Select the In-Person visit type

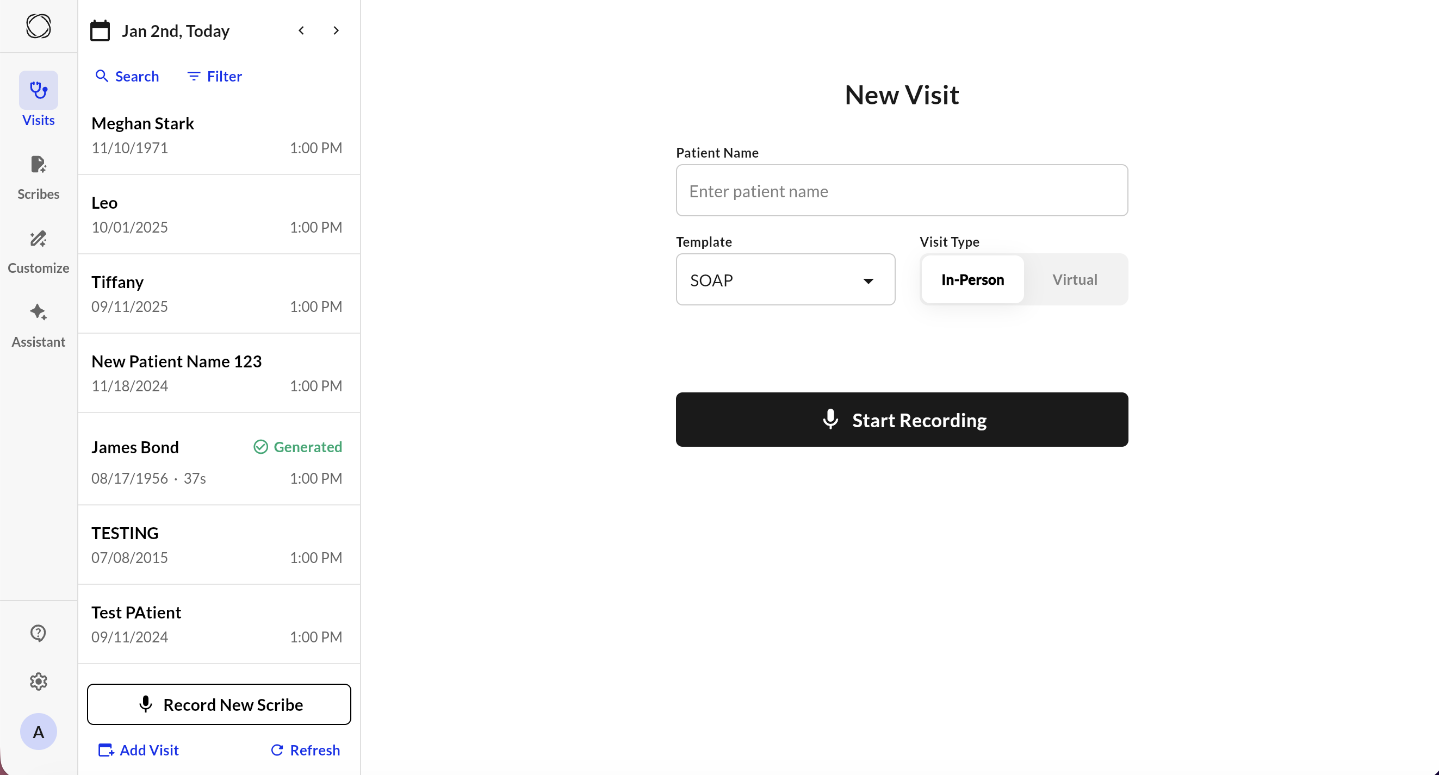click(972, 280)
